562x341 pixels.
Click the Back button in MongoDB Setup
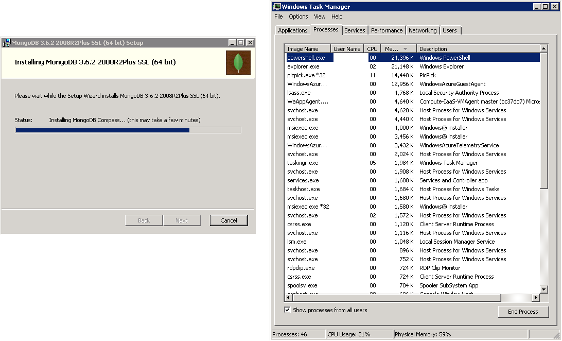pos(144,220)
